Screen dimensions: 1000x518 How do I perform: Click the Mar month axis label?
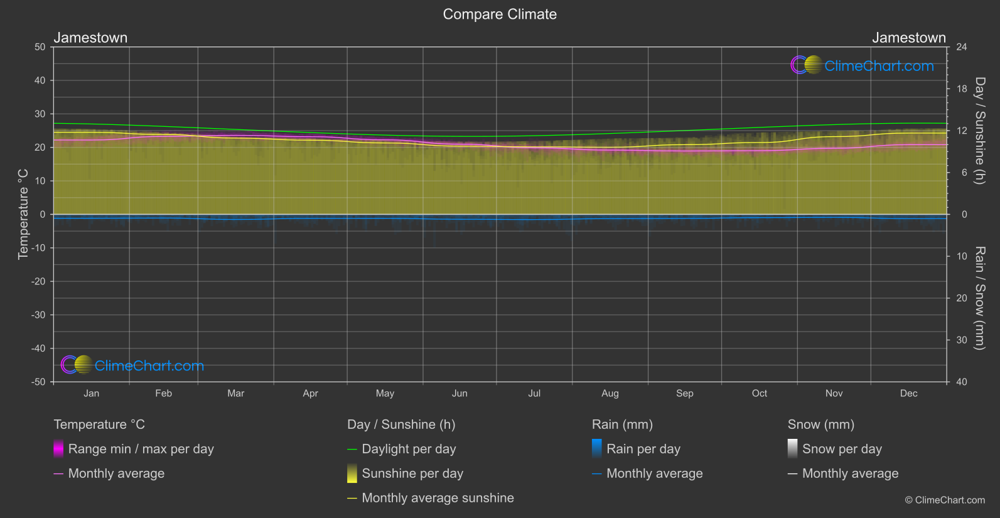coord(236,394)
